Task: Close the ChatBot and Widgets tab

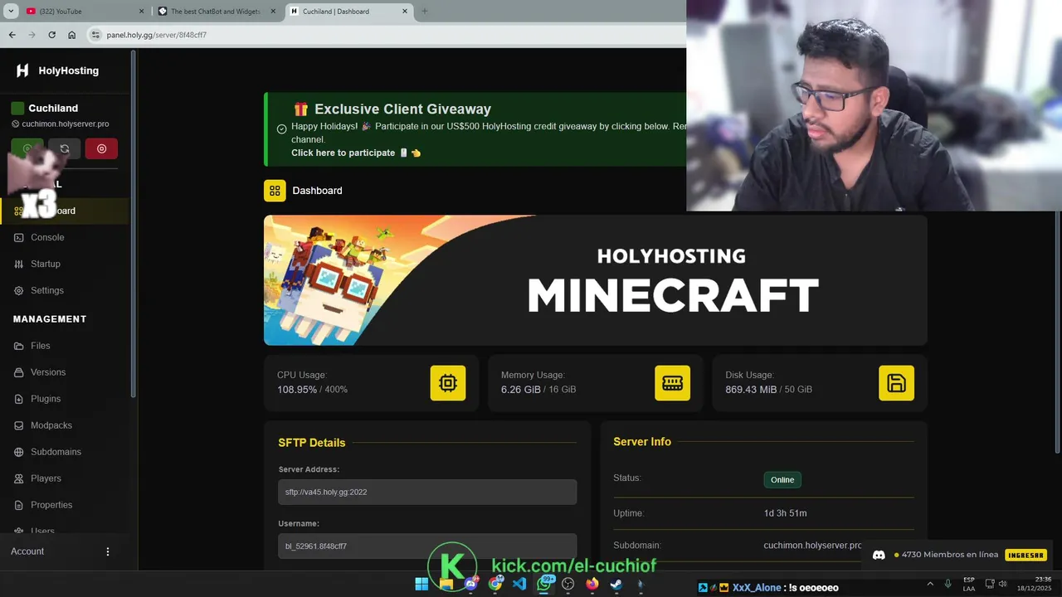Action: tap(273, 12)
